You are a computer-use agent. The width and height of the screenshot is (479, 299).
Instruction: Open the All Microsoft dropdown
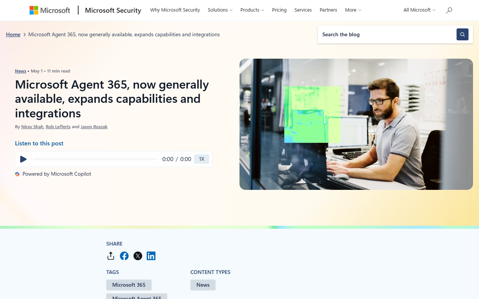[419, 10]
